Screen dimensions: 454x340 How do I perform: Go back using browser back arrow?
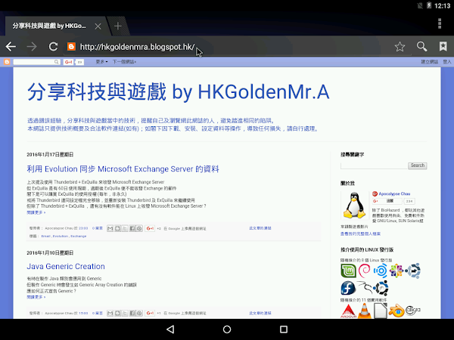[x=11, y=47]
